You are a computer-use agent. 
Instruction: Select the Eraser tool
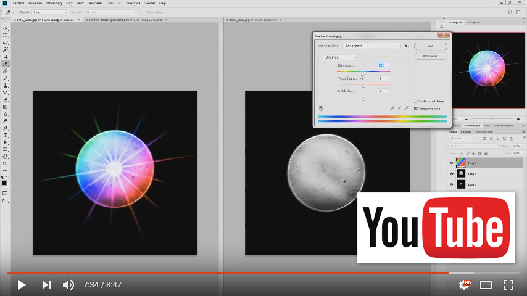coord(6,99)
